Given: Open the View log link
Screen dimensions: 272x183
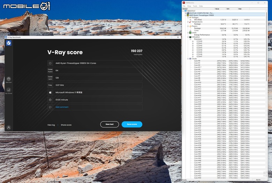Looking at the screenshot, I should tap(51, 125).
